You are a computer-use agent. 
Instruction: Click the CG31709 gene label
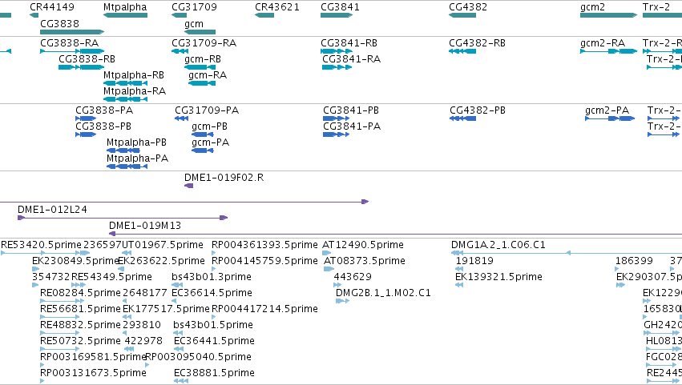(194, 7)
